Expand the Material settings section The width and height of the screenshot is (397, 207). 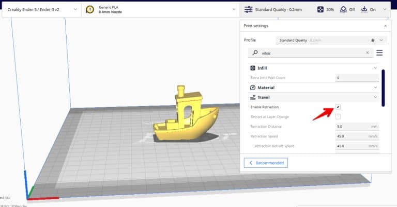click(x=375, y=88)
